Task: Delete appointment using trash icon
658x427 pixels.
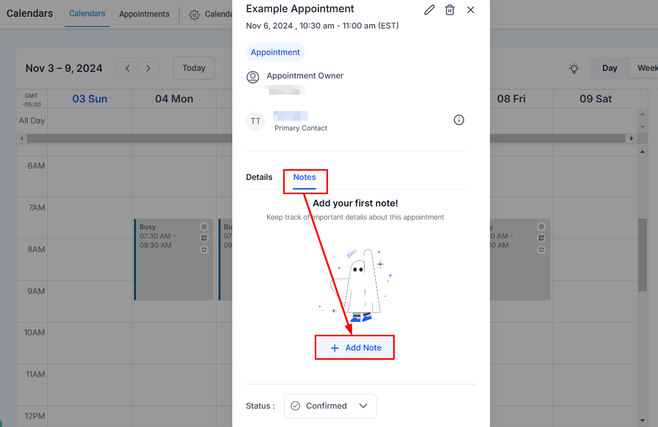Action: coord(450,10)
